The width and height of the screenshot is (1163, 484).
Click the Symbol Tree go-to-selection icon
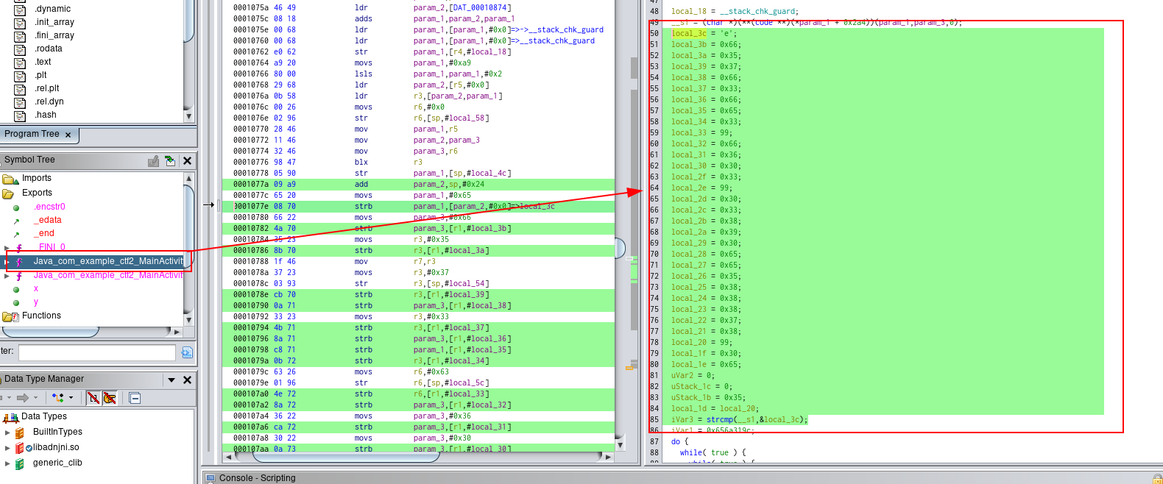click(x=170, y=160)
